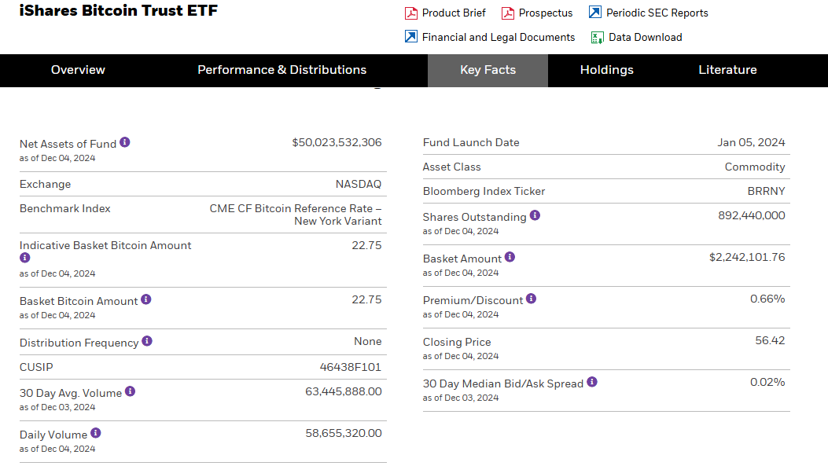
Task: Click the CME CF Bitcoin Reference Rate text
Action: (296, 215)
